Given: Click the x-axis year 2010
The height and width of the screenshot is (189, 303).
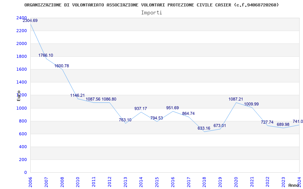Looking at the screenshot, I should coord(78,182).
